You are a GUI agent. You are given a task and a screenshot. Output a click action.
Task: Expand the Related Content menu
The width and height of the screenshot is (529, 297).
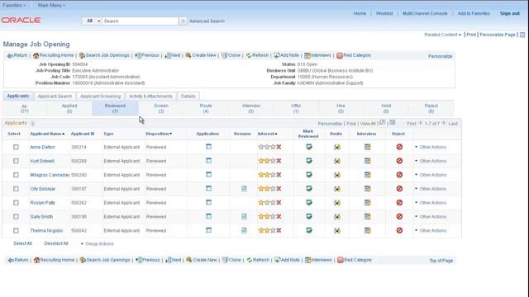pyautogui.click(x=443, y=35)
